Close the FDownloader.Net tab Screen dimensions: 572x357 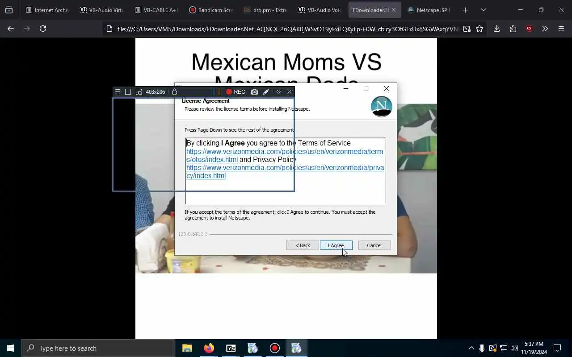(x=394, y=10)
